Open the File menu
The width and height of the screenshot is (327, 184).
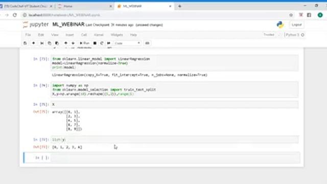click(28, 35)
